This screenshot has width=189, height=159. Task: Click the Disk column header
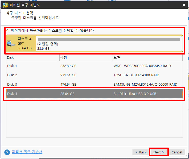click(x=33, y=58)
